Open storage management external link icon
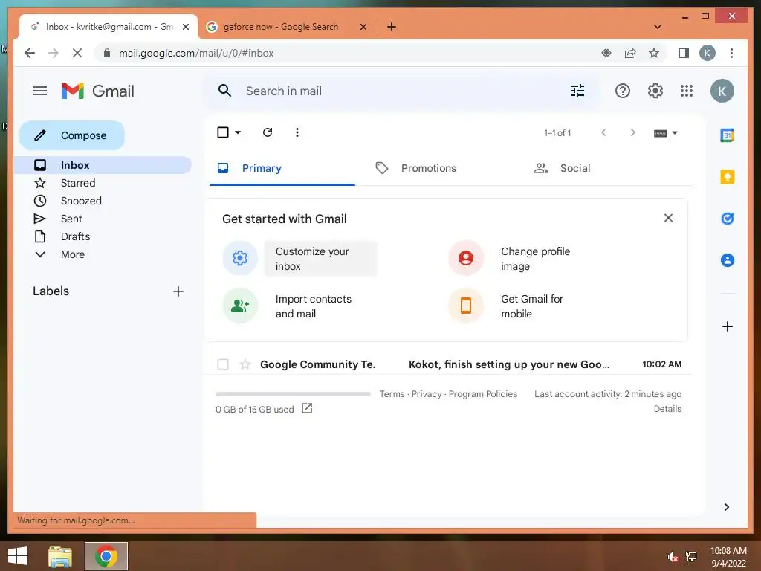Viewport: 761px width, 571px height. click(x=307, y=408)
